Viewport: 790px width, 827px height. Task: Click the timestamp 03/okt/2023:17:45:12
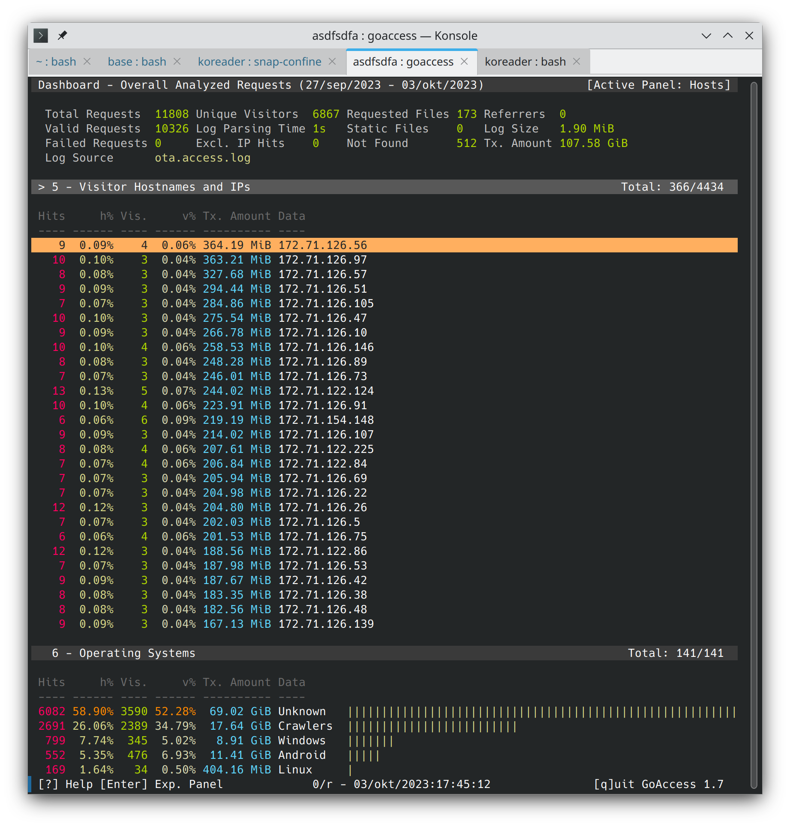tap(422, 784)
